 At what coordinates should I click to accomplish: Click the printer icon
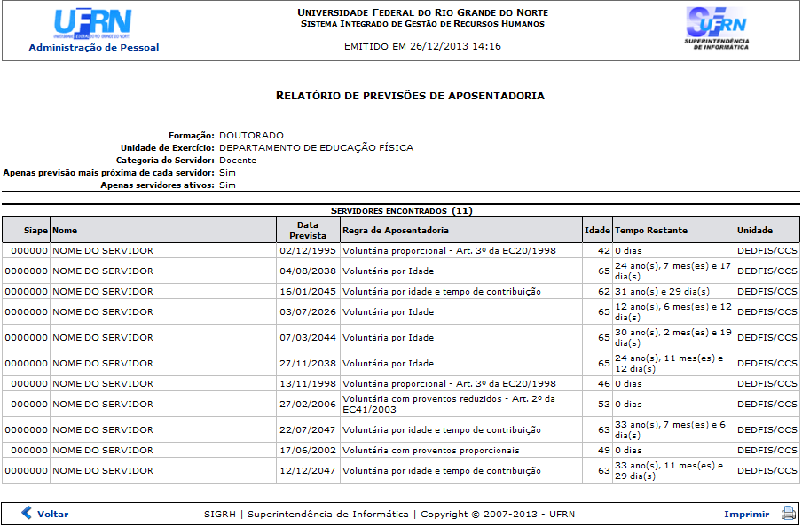[x=788, y=513]
